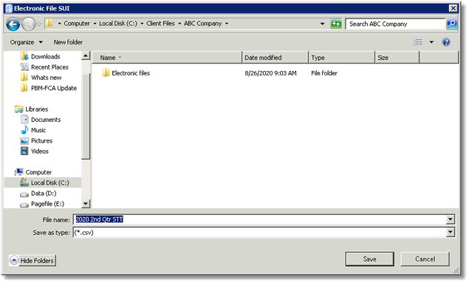Expand the File name dropdown arrow

pos(450,219)
